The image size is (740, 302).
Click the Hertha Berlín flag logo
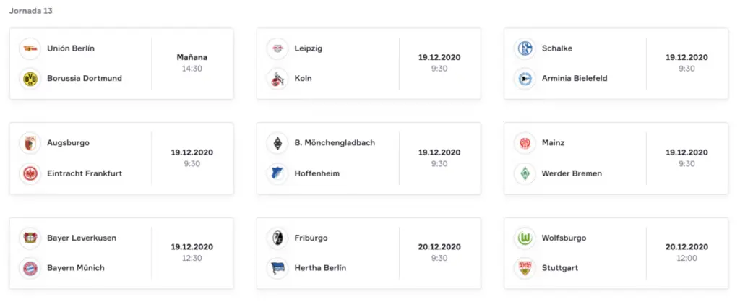pyautogui.click(x=277, y=268)
